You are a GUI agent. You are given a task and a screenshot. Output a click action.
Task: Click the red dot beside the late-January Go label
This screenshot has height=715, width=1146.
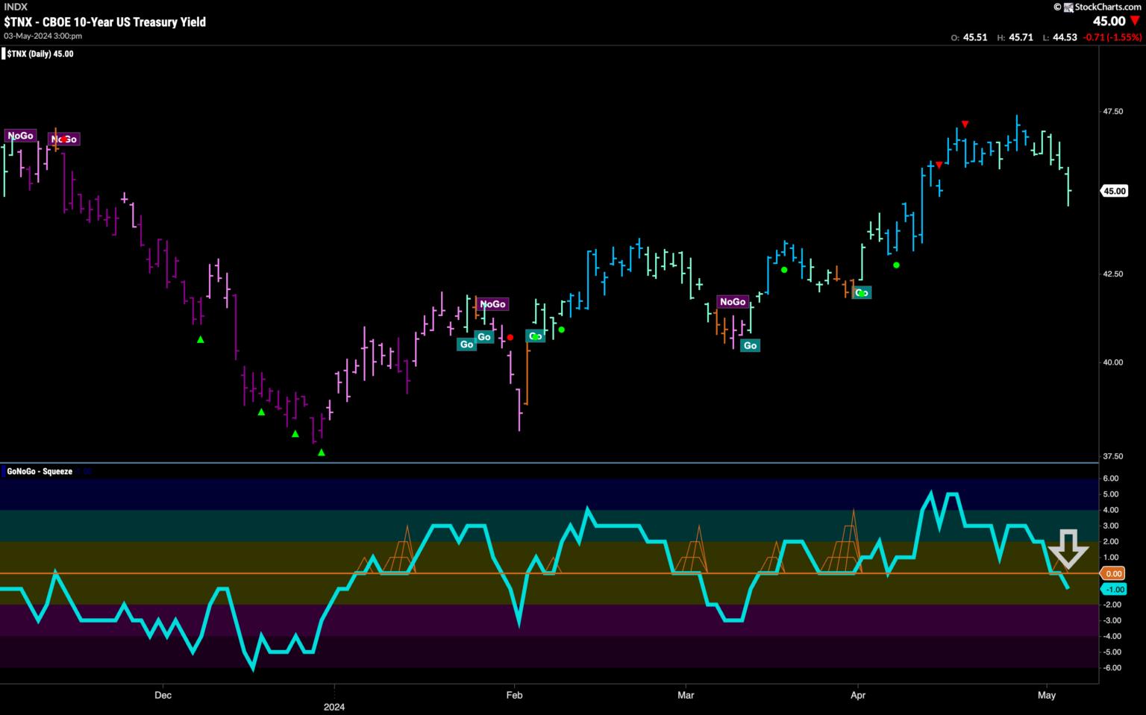(510, 338)
